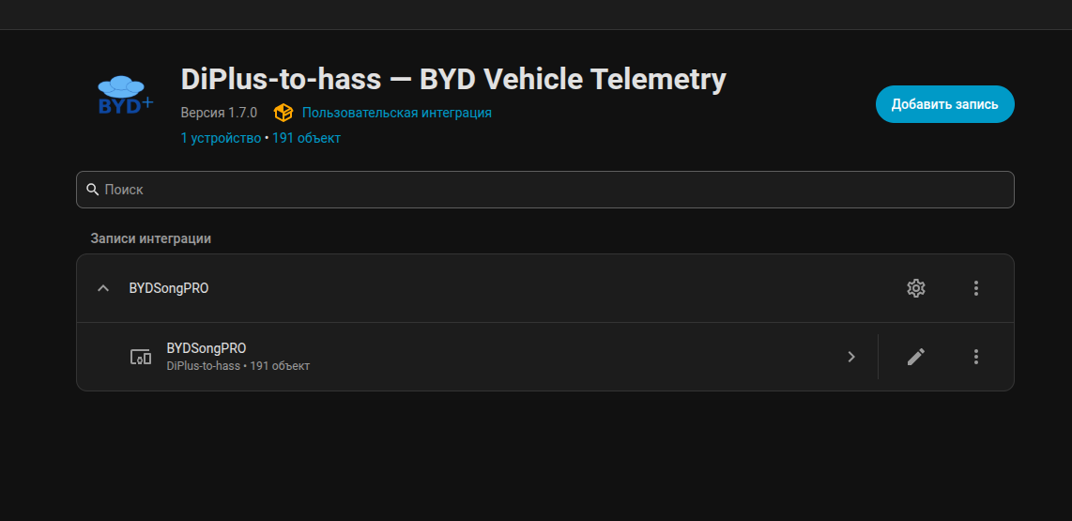Open settings gear for BYDSongPRO entry

click(915, 288)
